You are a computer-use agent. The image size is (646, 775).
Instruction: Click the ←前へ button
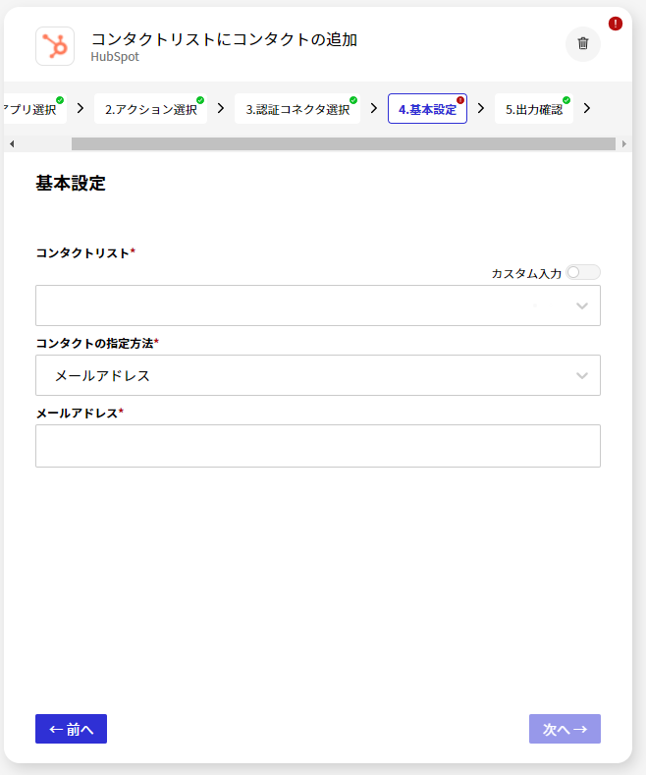[x=71, y=729]
